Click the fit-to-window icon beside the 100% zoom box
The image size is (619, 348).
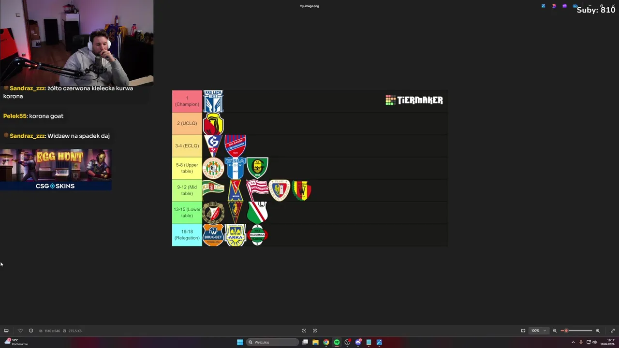(x=523, y=331)
